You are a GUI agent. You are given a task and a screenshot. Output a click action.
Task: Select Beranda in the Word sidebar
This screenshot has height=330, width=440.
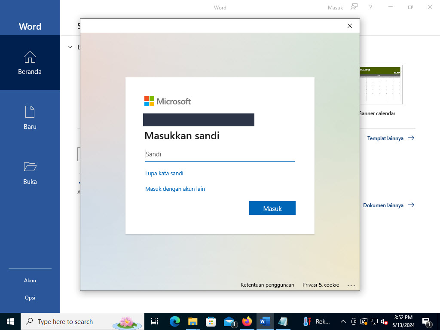[x=30, y=63]
